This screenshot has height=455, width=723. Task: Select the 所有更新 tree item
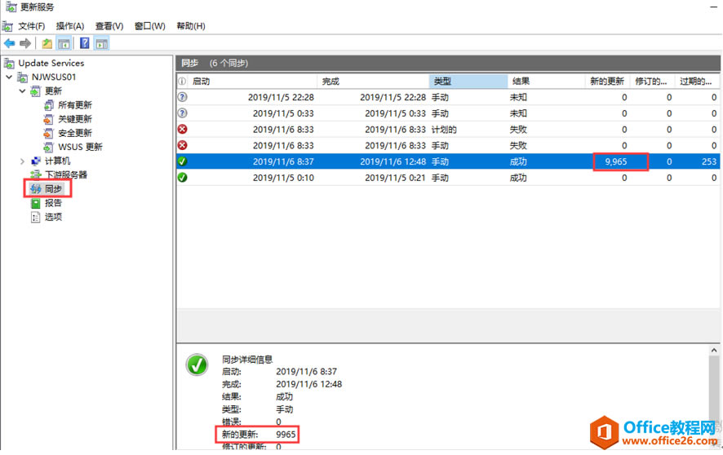(x=75, y=105)
